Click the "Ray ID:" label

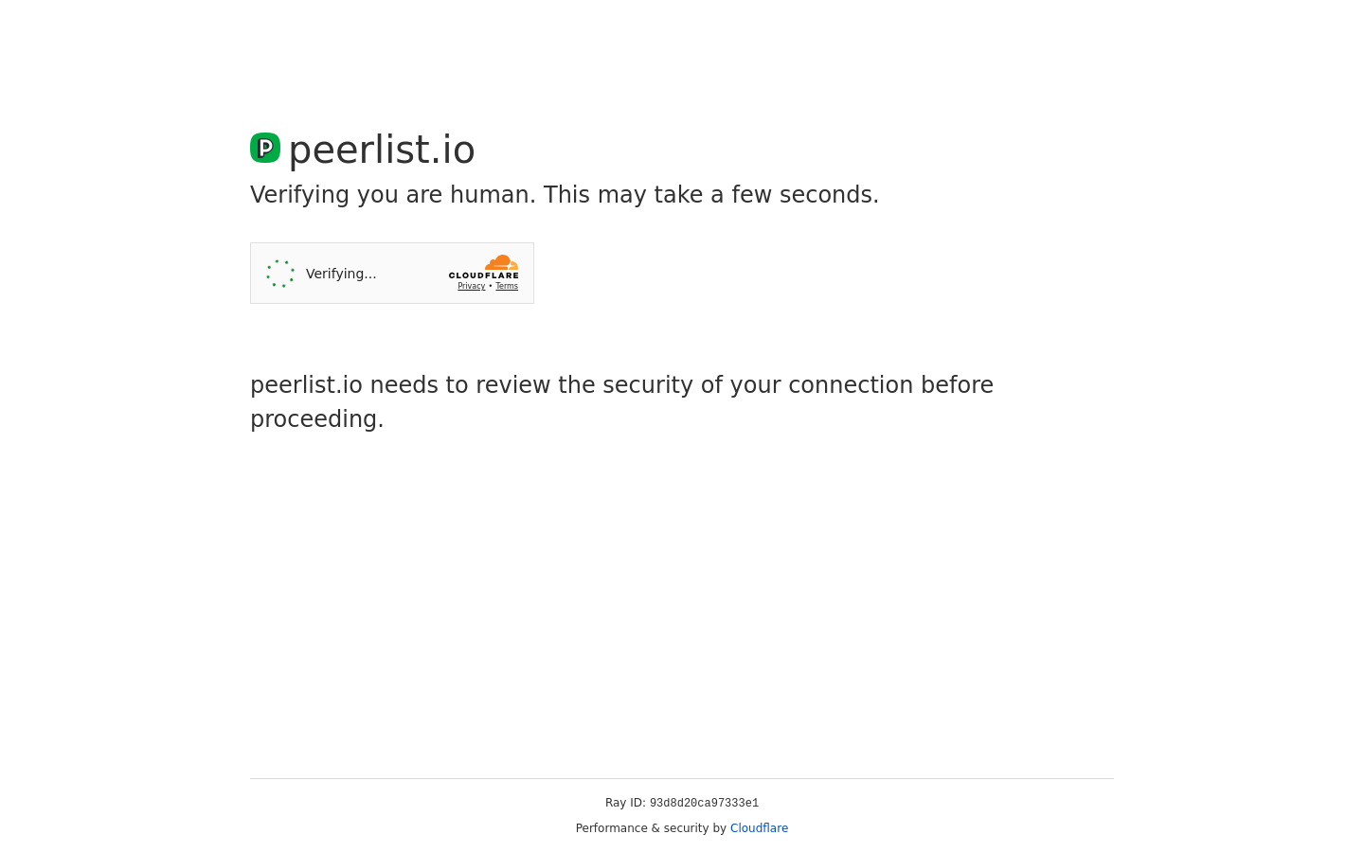[625, 803]
